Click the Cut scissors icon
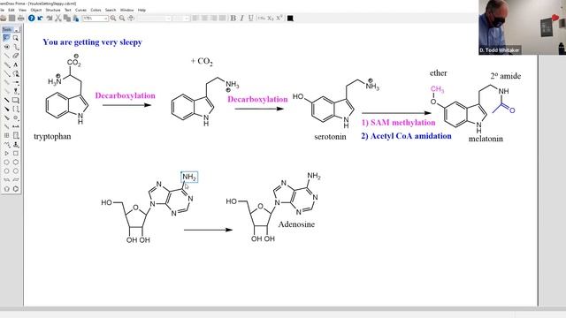Viewport: 566px width, 318px height. pyautogui.click(x=57, y=18)
